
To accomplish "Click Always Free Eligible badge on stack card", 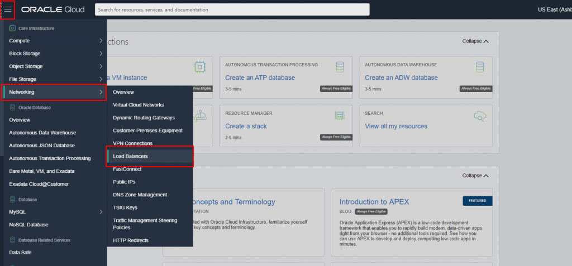I will point(336,137).
